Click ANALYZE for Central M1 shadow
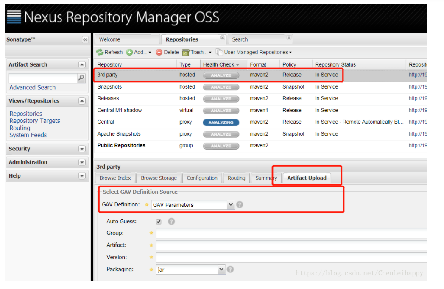 [221, 111]
